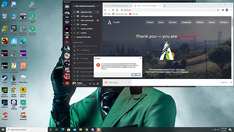Collapse the SERVER EVENT category
Screen dimensions: 234x132
(78, 43)
